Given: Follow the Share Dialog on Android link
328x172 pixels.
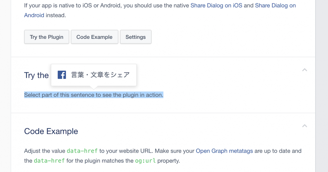Looking at the screenshot, I should (x=275, y=5).
